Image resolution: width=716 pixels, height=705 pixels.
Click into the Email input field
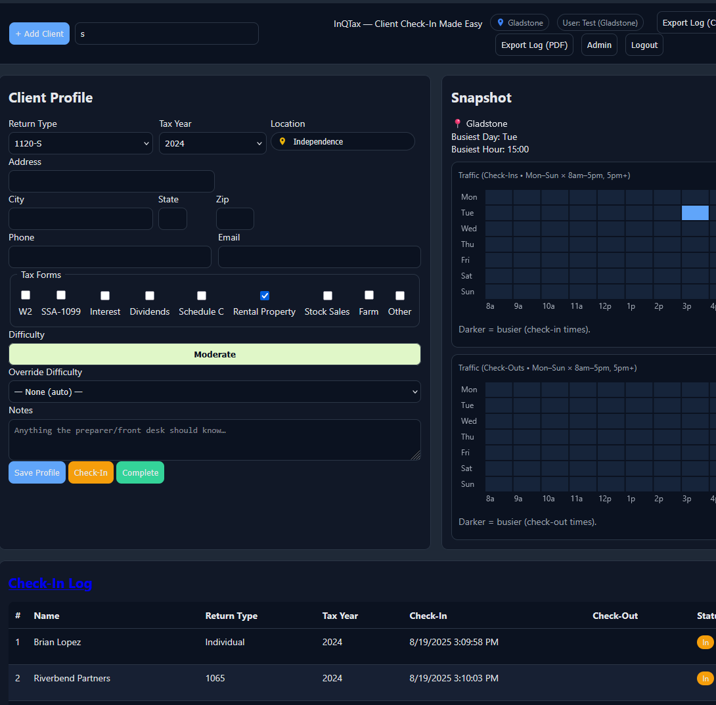click(319, 257)
